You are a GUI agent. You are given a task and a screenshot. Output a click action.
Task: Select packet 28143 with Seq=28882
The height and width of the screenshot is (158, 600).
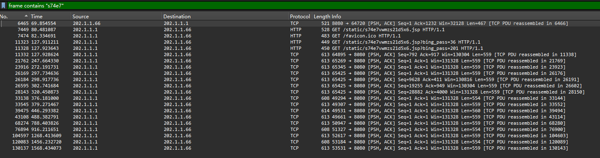coord(300,92)
